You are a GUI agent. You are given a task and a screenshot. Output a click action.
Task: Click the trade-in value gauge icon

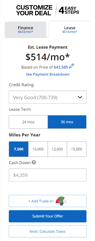click(61, 201)
